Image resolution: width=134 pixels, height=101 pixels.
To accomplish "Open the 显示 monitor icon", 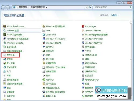I will tap(5, 88).
